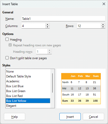Decrease the Rows value with the down arrow
This screenshot has height=124, width=108.
(x=103, y=27)
